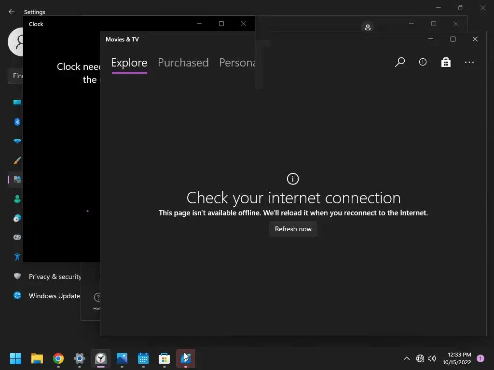Close the Settings window
The width and height of the screenshot is (494, 370).
pyautogui.click(x=482, y=8)
